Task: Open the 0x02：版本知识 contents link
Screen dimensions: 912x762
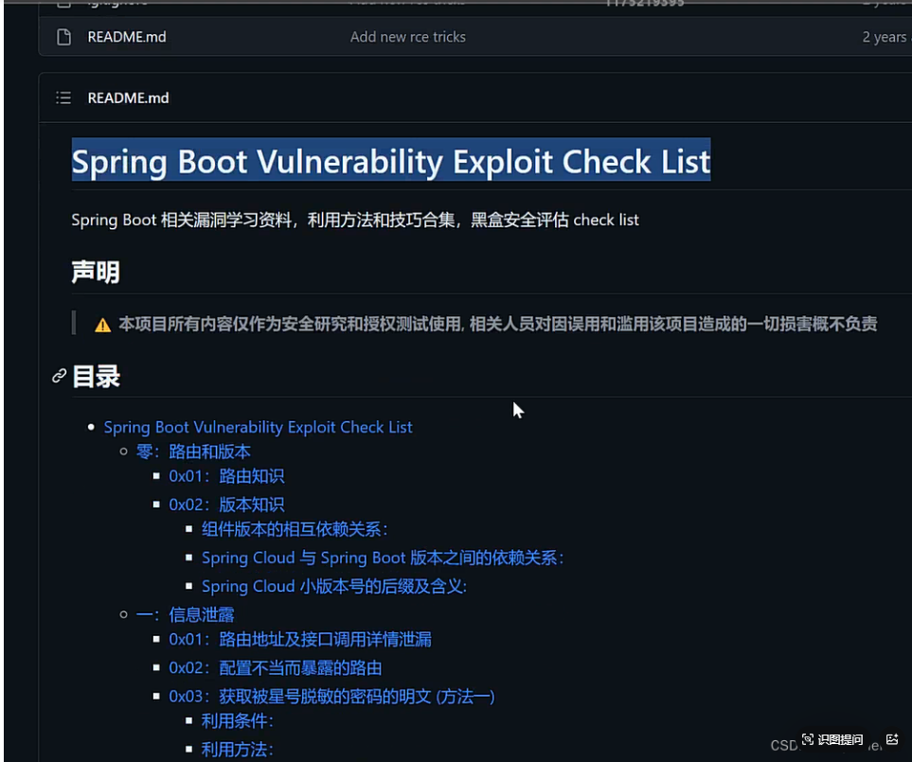Action: 226,505
